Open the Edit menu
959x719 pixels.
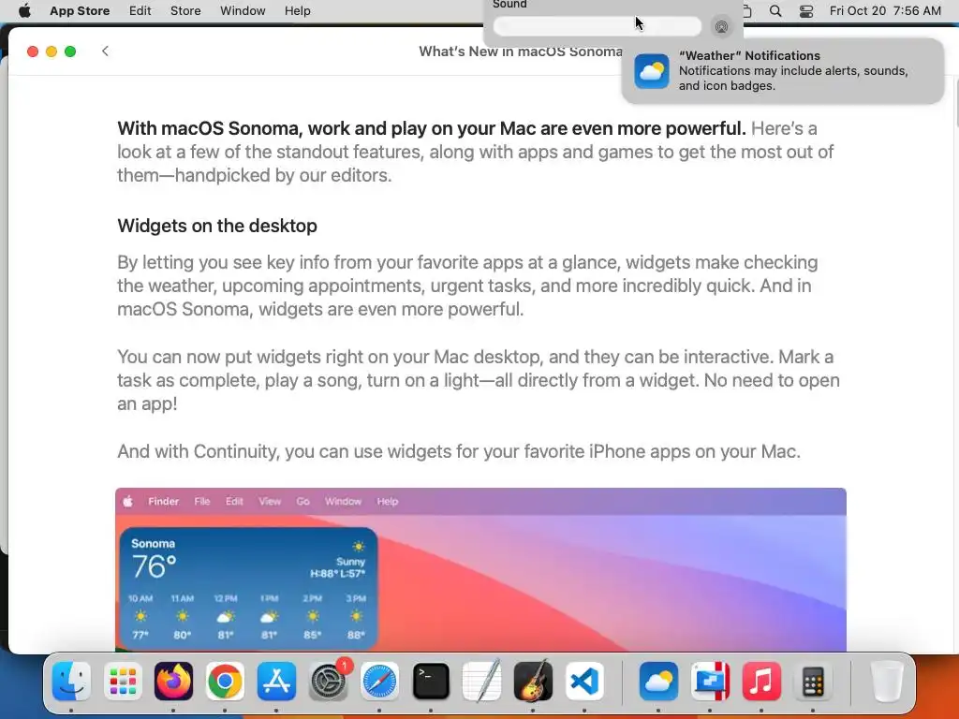click(140, 11)
